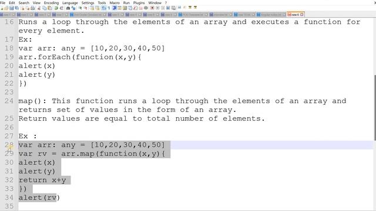Switch to the 'new 1' tab
The height and width of the screenshot is (211, 376).
tap(6, 15)
